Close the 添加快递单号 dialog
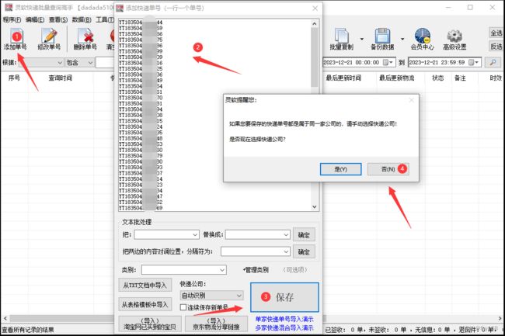Screen dimensions: 505x336 pos(315,9)
